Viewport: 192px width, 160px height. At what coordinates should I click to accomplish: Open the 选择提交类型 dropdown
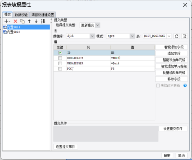point(90,25)
